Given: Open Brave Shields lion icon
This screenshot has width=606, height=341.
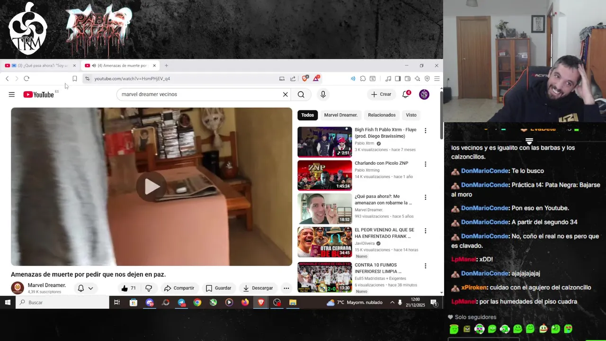Looking at the screenshot, I should (x=305, y=78).
